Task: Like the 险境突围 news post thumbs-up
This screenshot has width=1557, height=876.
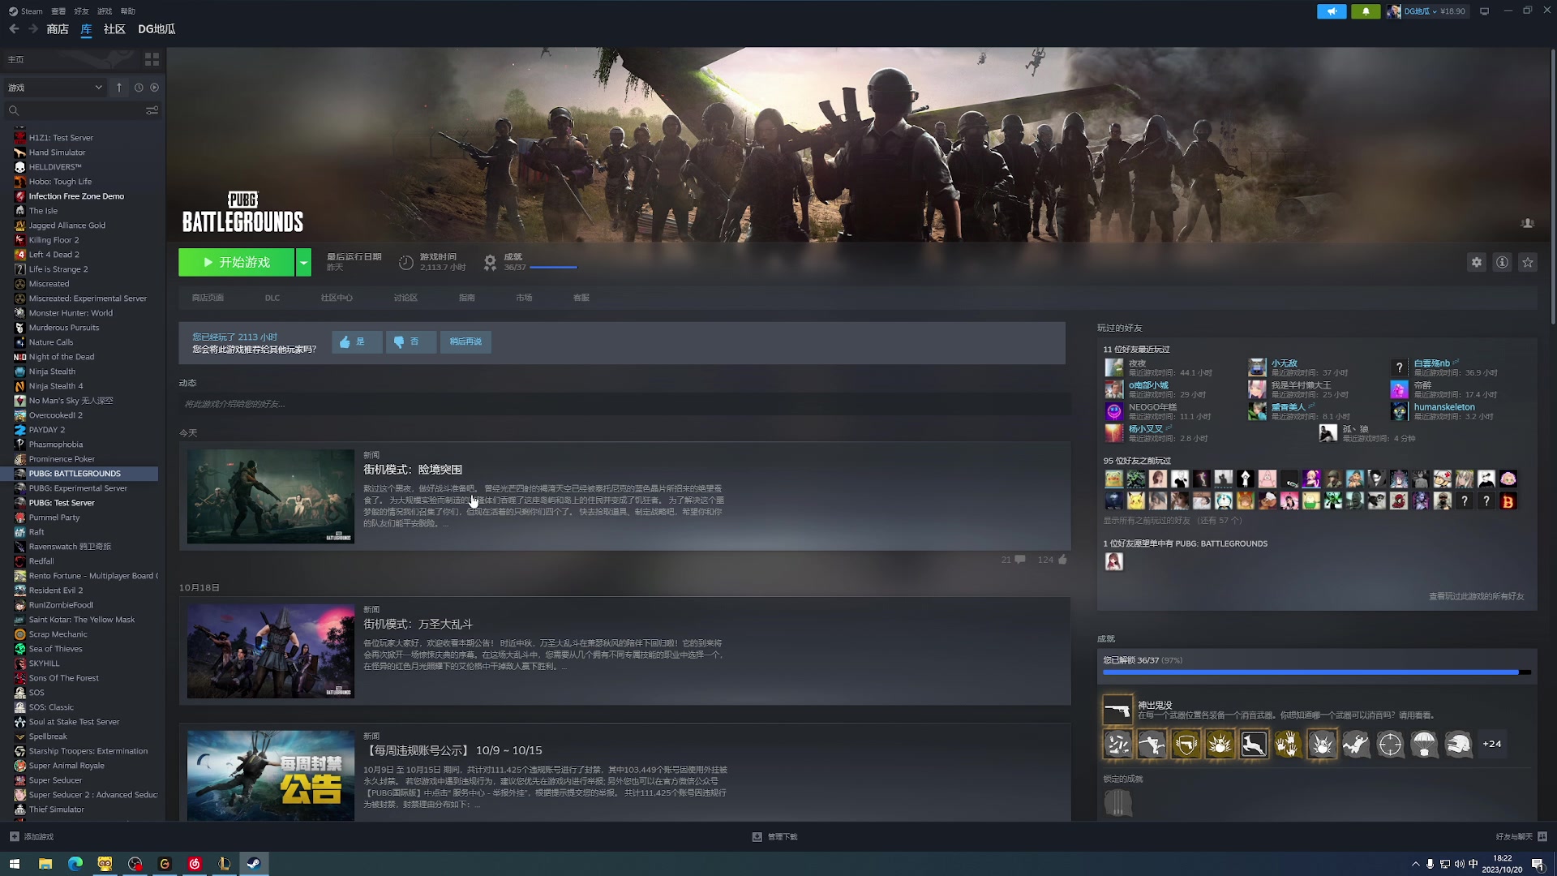Action: (1063, 560)
